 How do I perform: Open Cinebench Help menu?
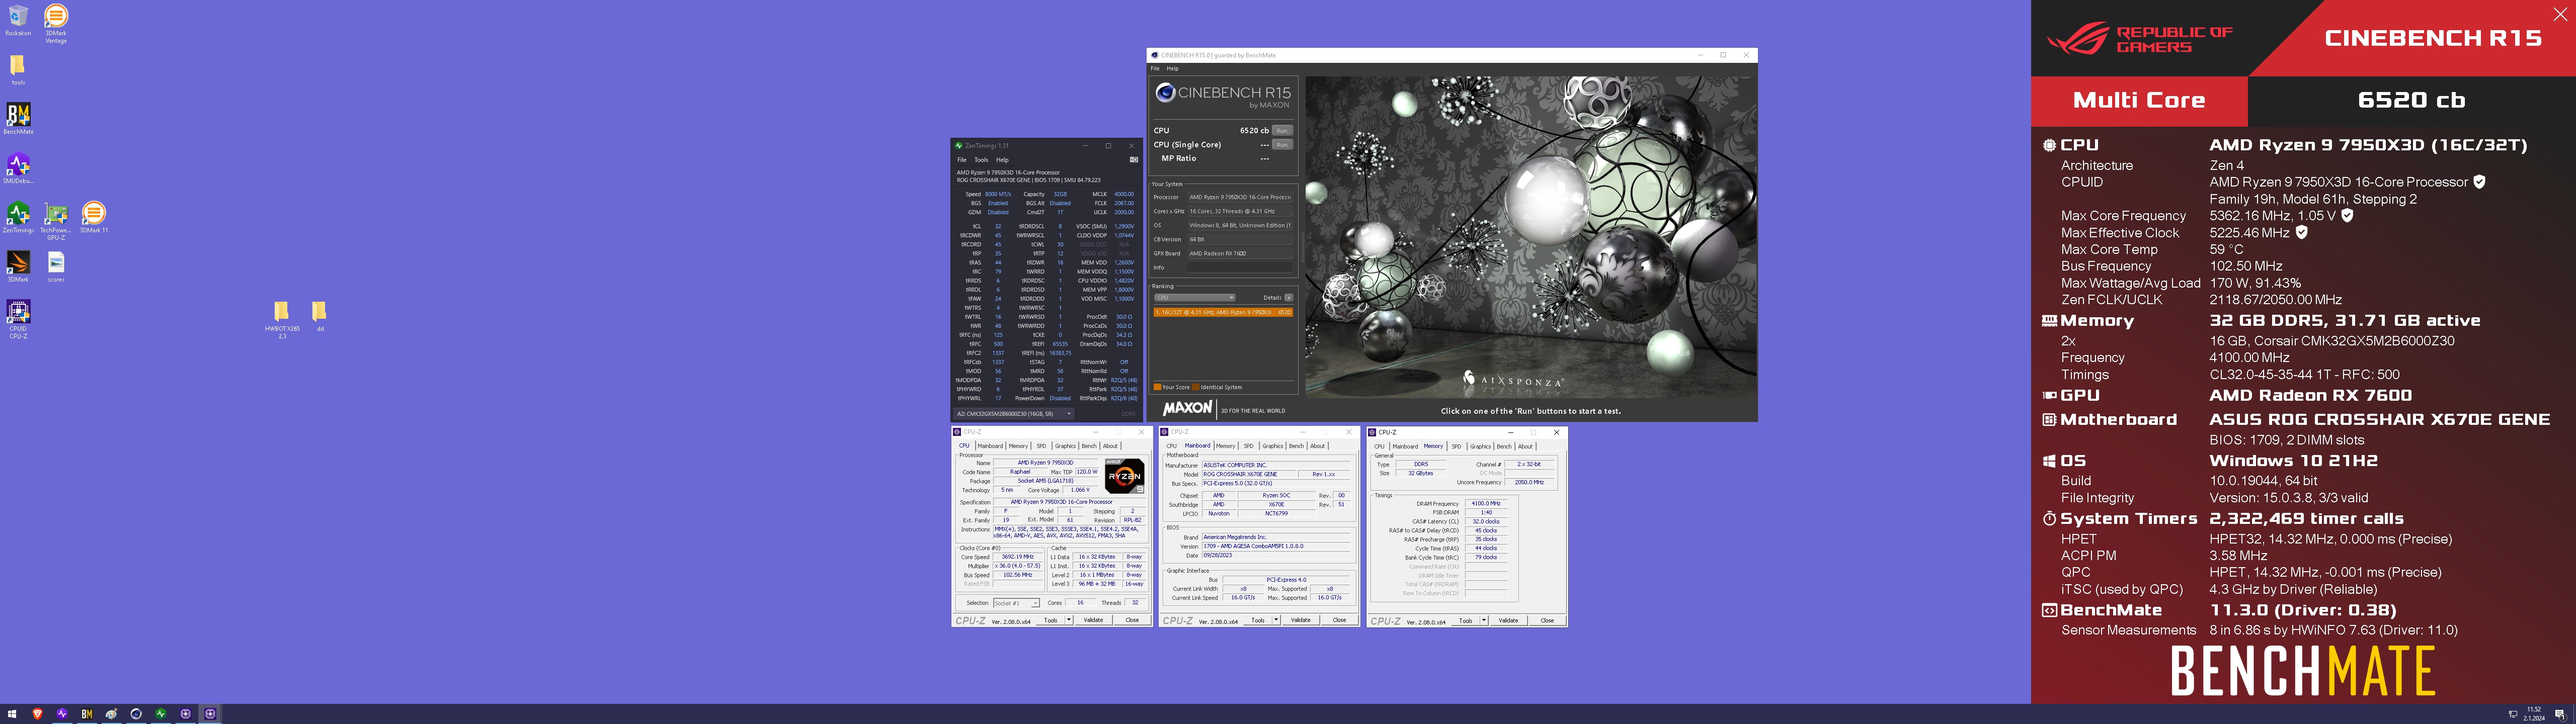(1173, 69)
